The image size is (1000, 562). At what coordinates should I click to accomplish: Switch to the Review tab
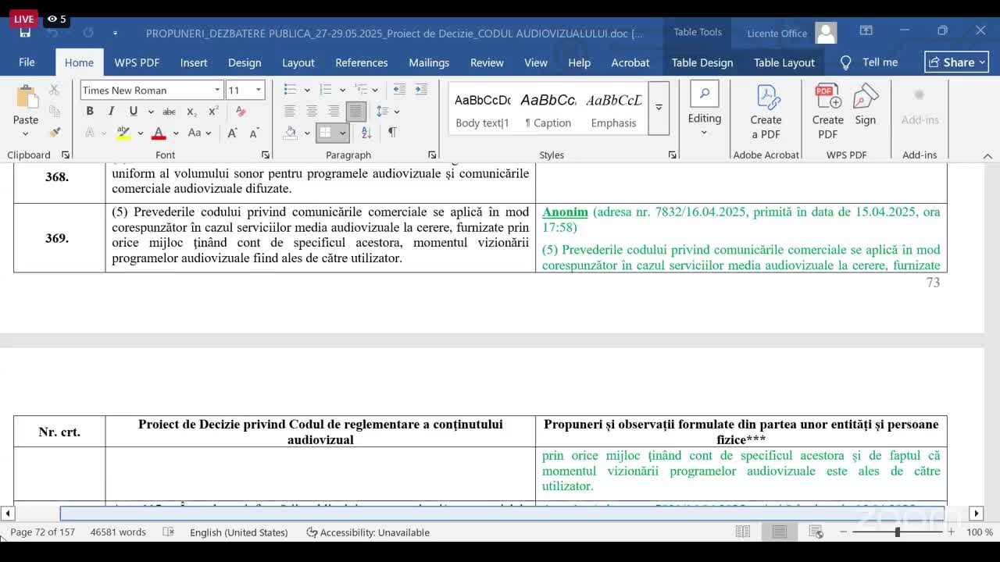(487, 62)
